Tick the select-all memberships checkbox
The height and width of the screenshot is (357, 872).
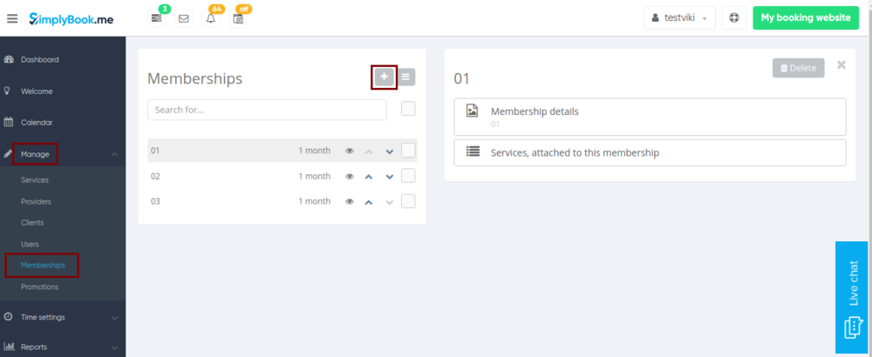click(x=408, y=109)
